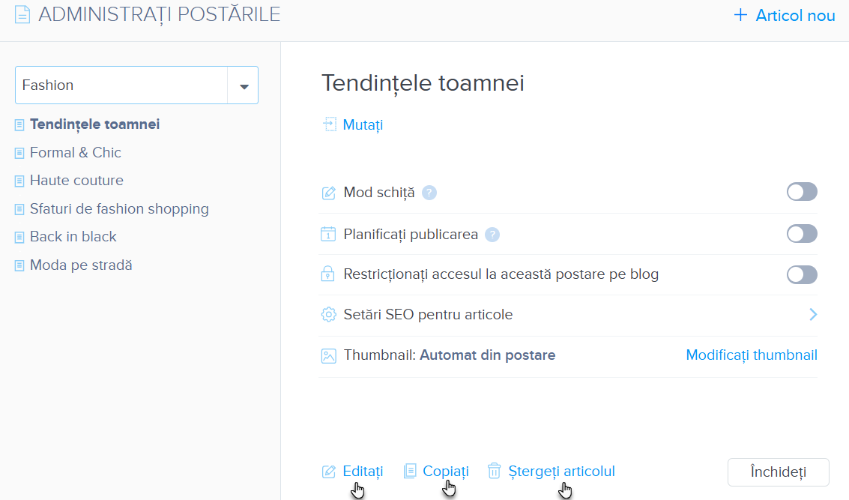Image resolution: width=849 pixels, height=500 pixels.
Task: Open the Moda pe stradă post
Action: point(81,265)
